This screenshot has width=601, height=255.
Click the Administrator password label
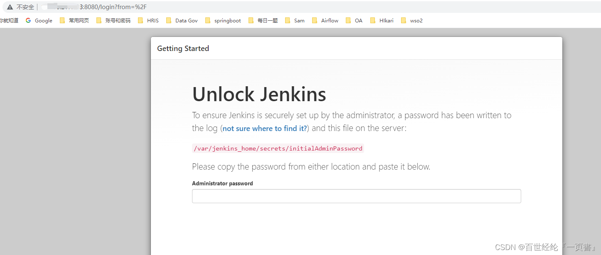point(222,183)
